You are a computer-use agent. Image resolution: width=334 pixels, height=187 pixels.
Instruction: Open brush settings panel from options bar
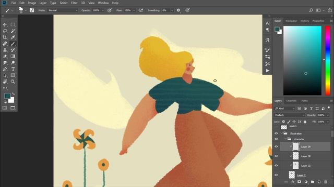click(x=32, y=10)
